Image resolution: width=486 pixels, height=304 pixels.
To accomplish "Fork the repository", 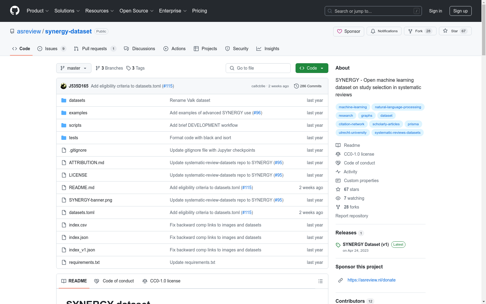I will pyautogui.click(x=420, y=31).
